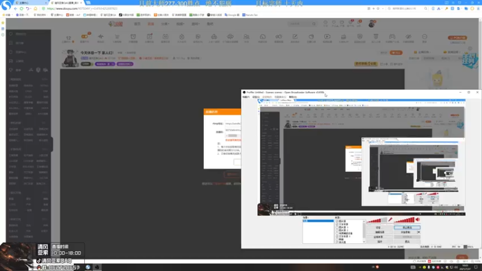Click the sources list scroll-up arrow in OBS
Screen dimensions: 482x271
pyautogui.click(x=364, y=221)
